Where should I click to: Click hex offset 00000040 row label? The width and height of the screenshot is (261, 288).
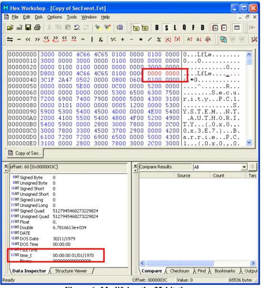click(22, 80)
